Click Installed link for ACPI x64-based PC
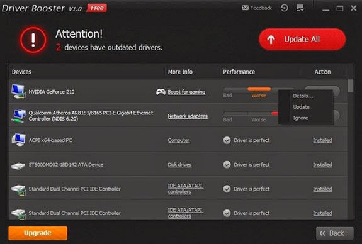 (x=322, y=140)
